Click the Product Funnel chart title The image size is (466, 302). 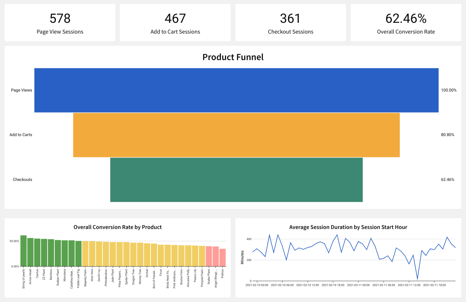233,57
